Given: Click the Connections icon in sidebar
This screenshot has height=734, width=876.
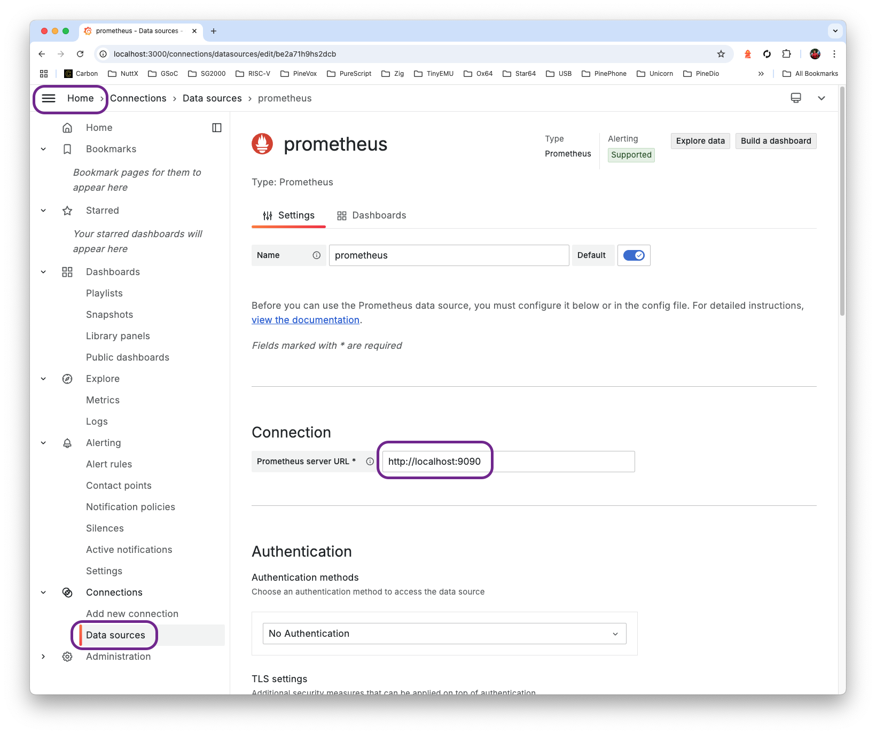Looking at the screenshot, I should (x=67, y=592).
